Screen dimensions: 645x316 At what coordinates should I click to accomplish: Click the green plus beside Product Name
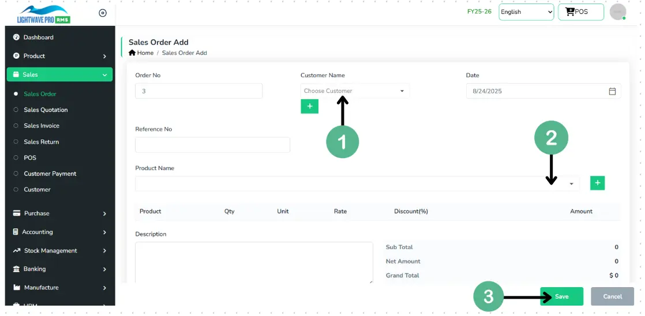click(x=597, y=183)
